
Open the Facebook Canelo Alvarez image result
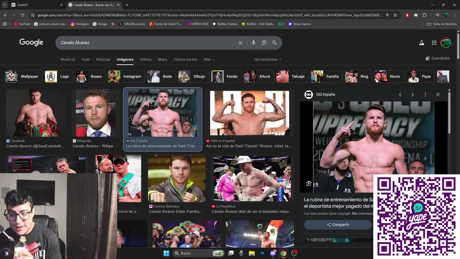[35, 113]
